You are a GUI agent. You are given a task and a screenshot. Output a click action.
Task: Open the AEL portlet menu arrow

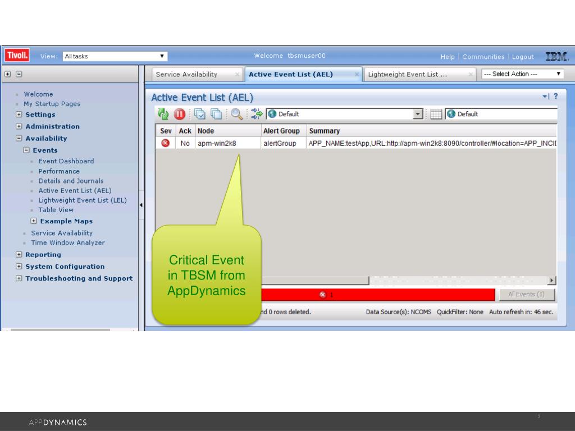tap(546, 97)
